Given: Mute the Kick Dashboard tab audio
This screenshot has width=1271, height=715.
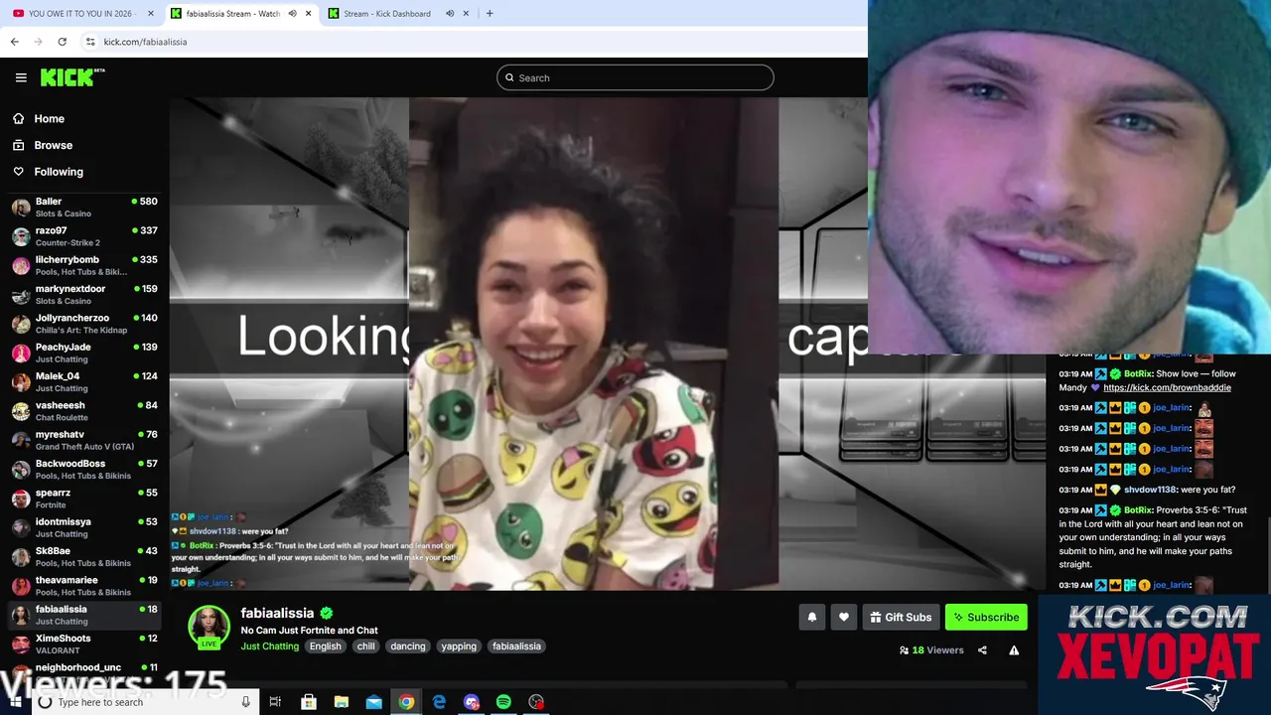Looking at the screenshot, I should pos(450,14).
